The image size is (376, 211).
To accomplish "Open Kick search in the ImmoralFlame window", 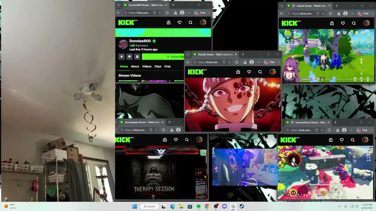I will 352,140.
